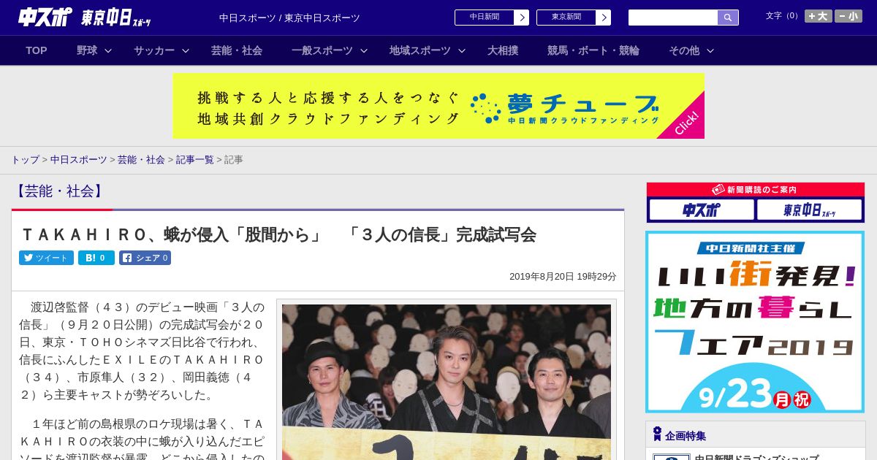
Task: Click 中日スポーツ / 東京中日スポーツ header text
Action: [289, 18]
